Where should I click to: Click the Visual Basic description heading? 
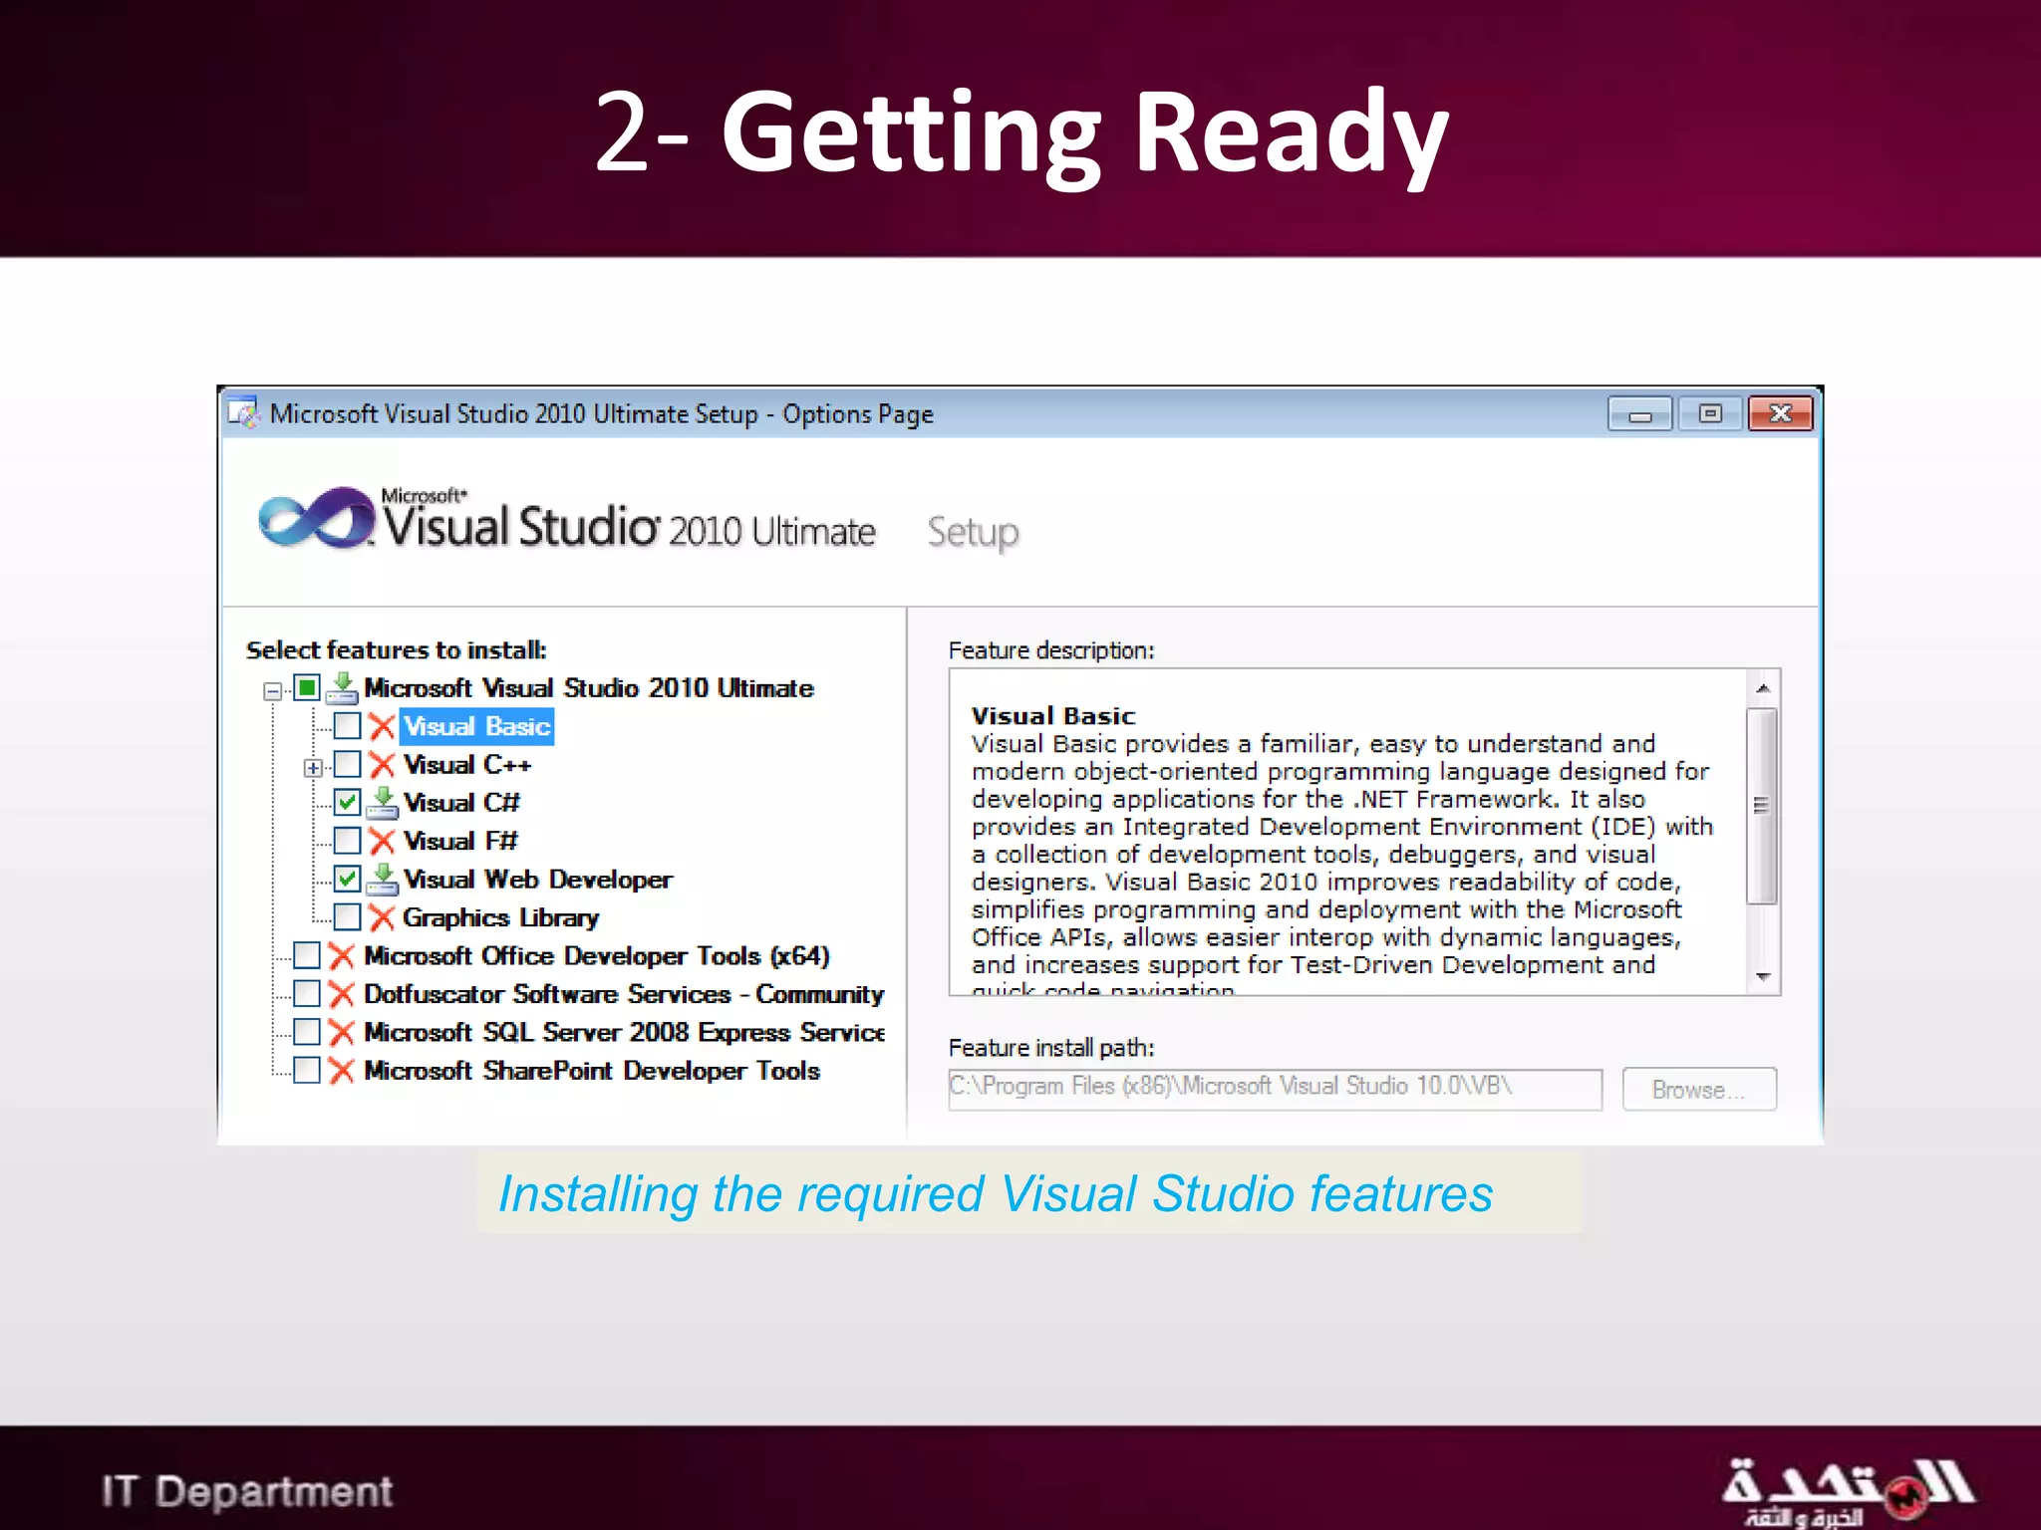click(1053, 716)
